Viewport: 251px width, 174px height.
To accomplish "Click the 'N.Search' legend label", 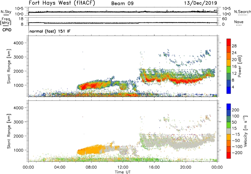I will [x=243, y=12].
